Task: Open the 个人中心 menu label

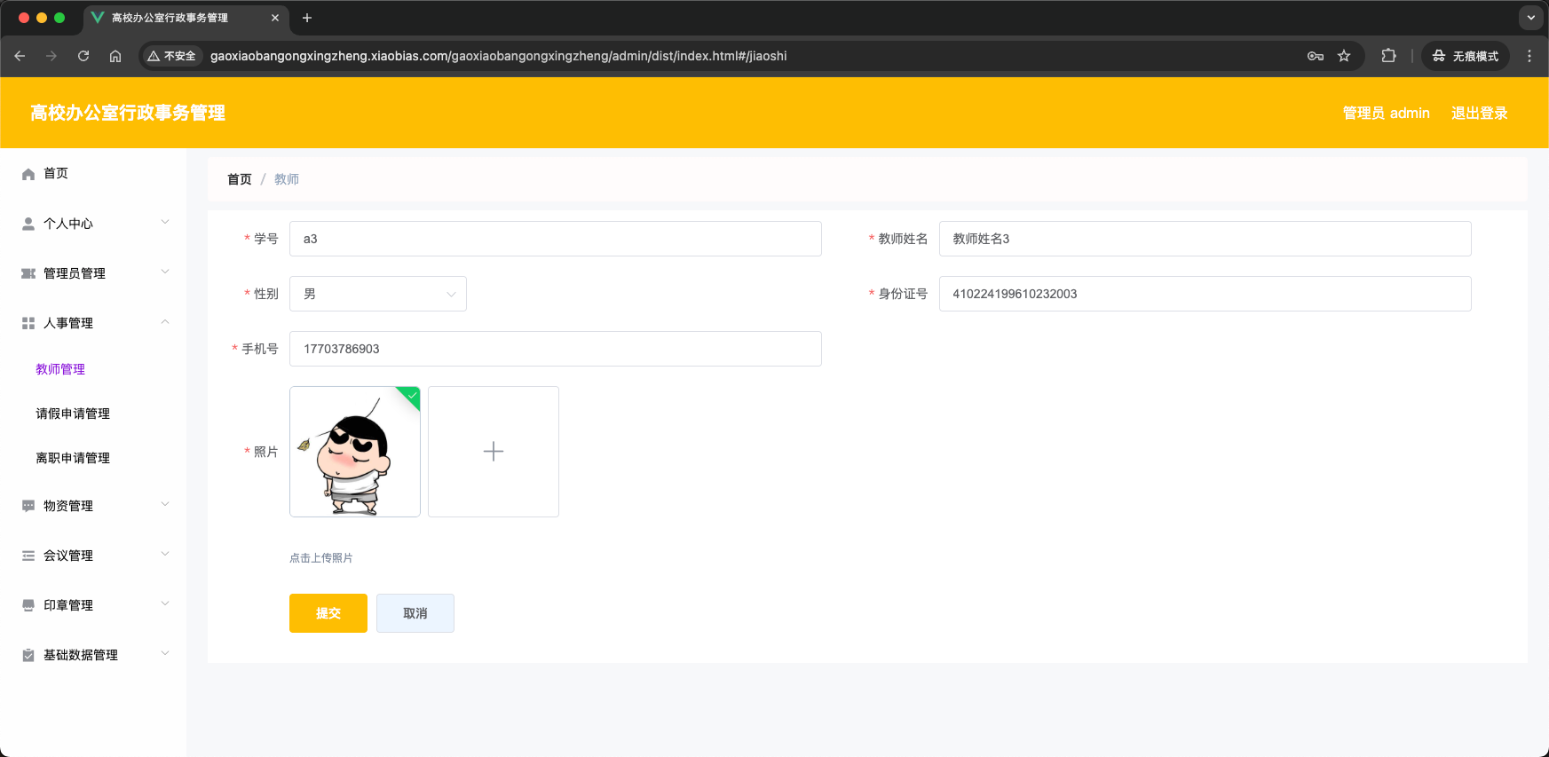Action: tap(68, 224)
